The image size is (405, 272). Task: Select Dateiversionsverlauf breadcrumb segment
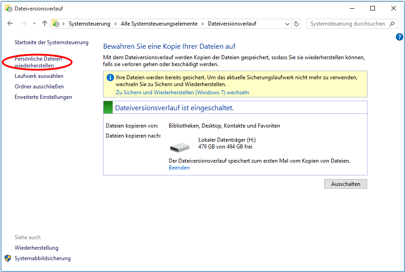pos(232,24)
